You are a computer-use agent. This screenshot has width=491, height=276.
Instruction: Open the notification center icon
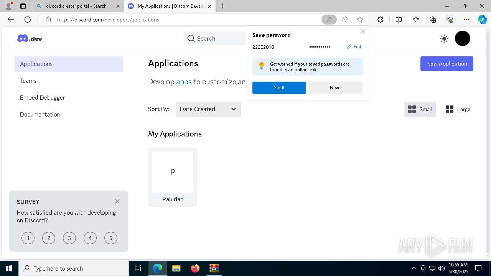[x=478, y=268]
